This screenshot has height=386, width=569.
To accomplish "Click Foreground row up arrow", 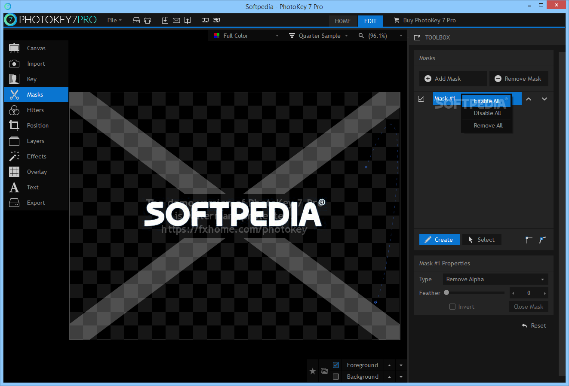I will point(389,365).
